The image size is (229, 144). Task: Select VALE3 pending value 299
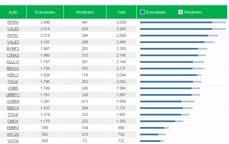pyautogui.click(x=85, y=42)
